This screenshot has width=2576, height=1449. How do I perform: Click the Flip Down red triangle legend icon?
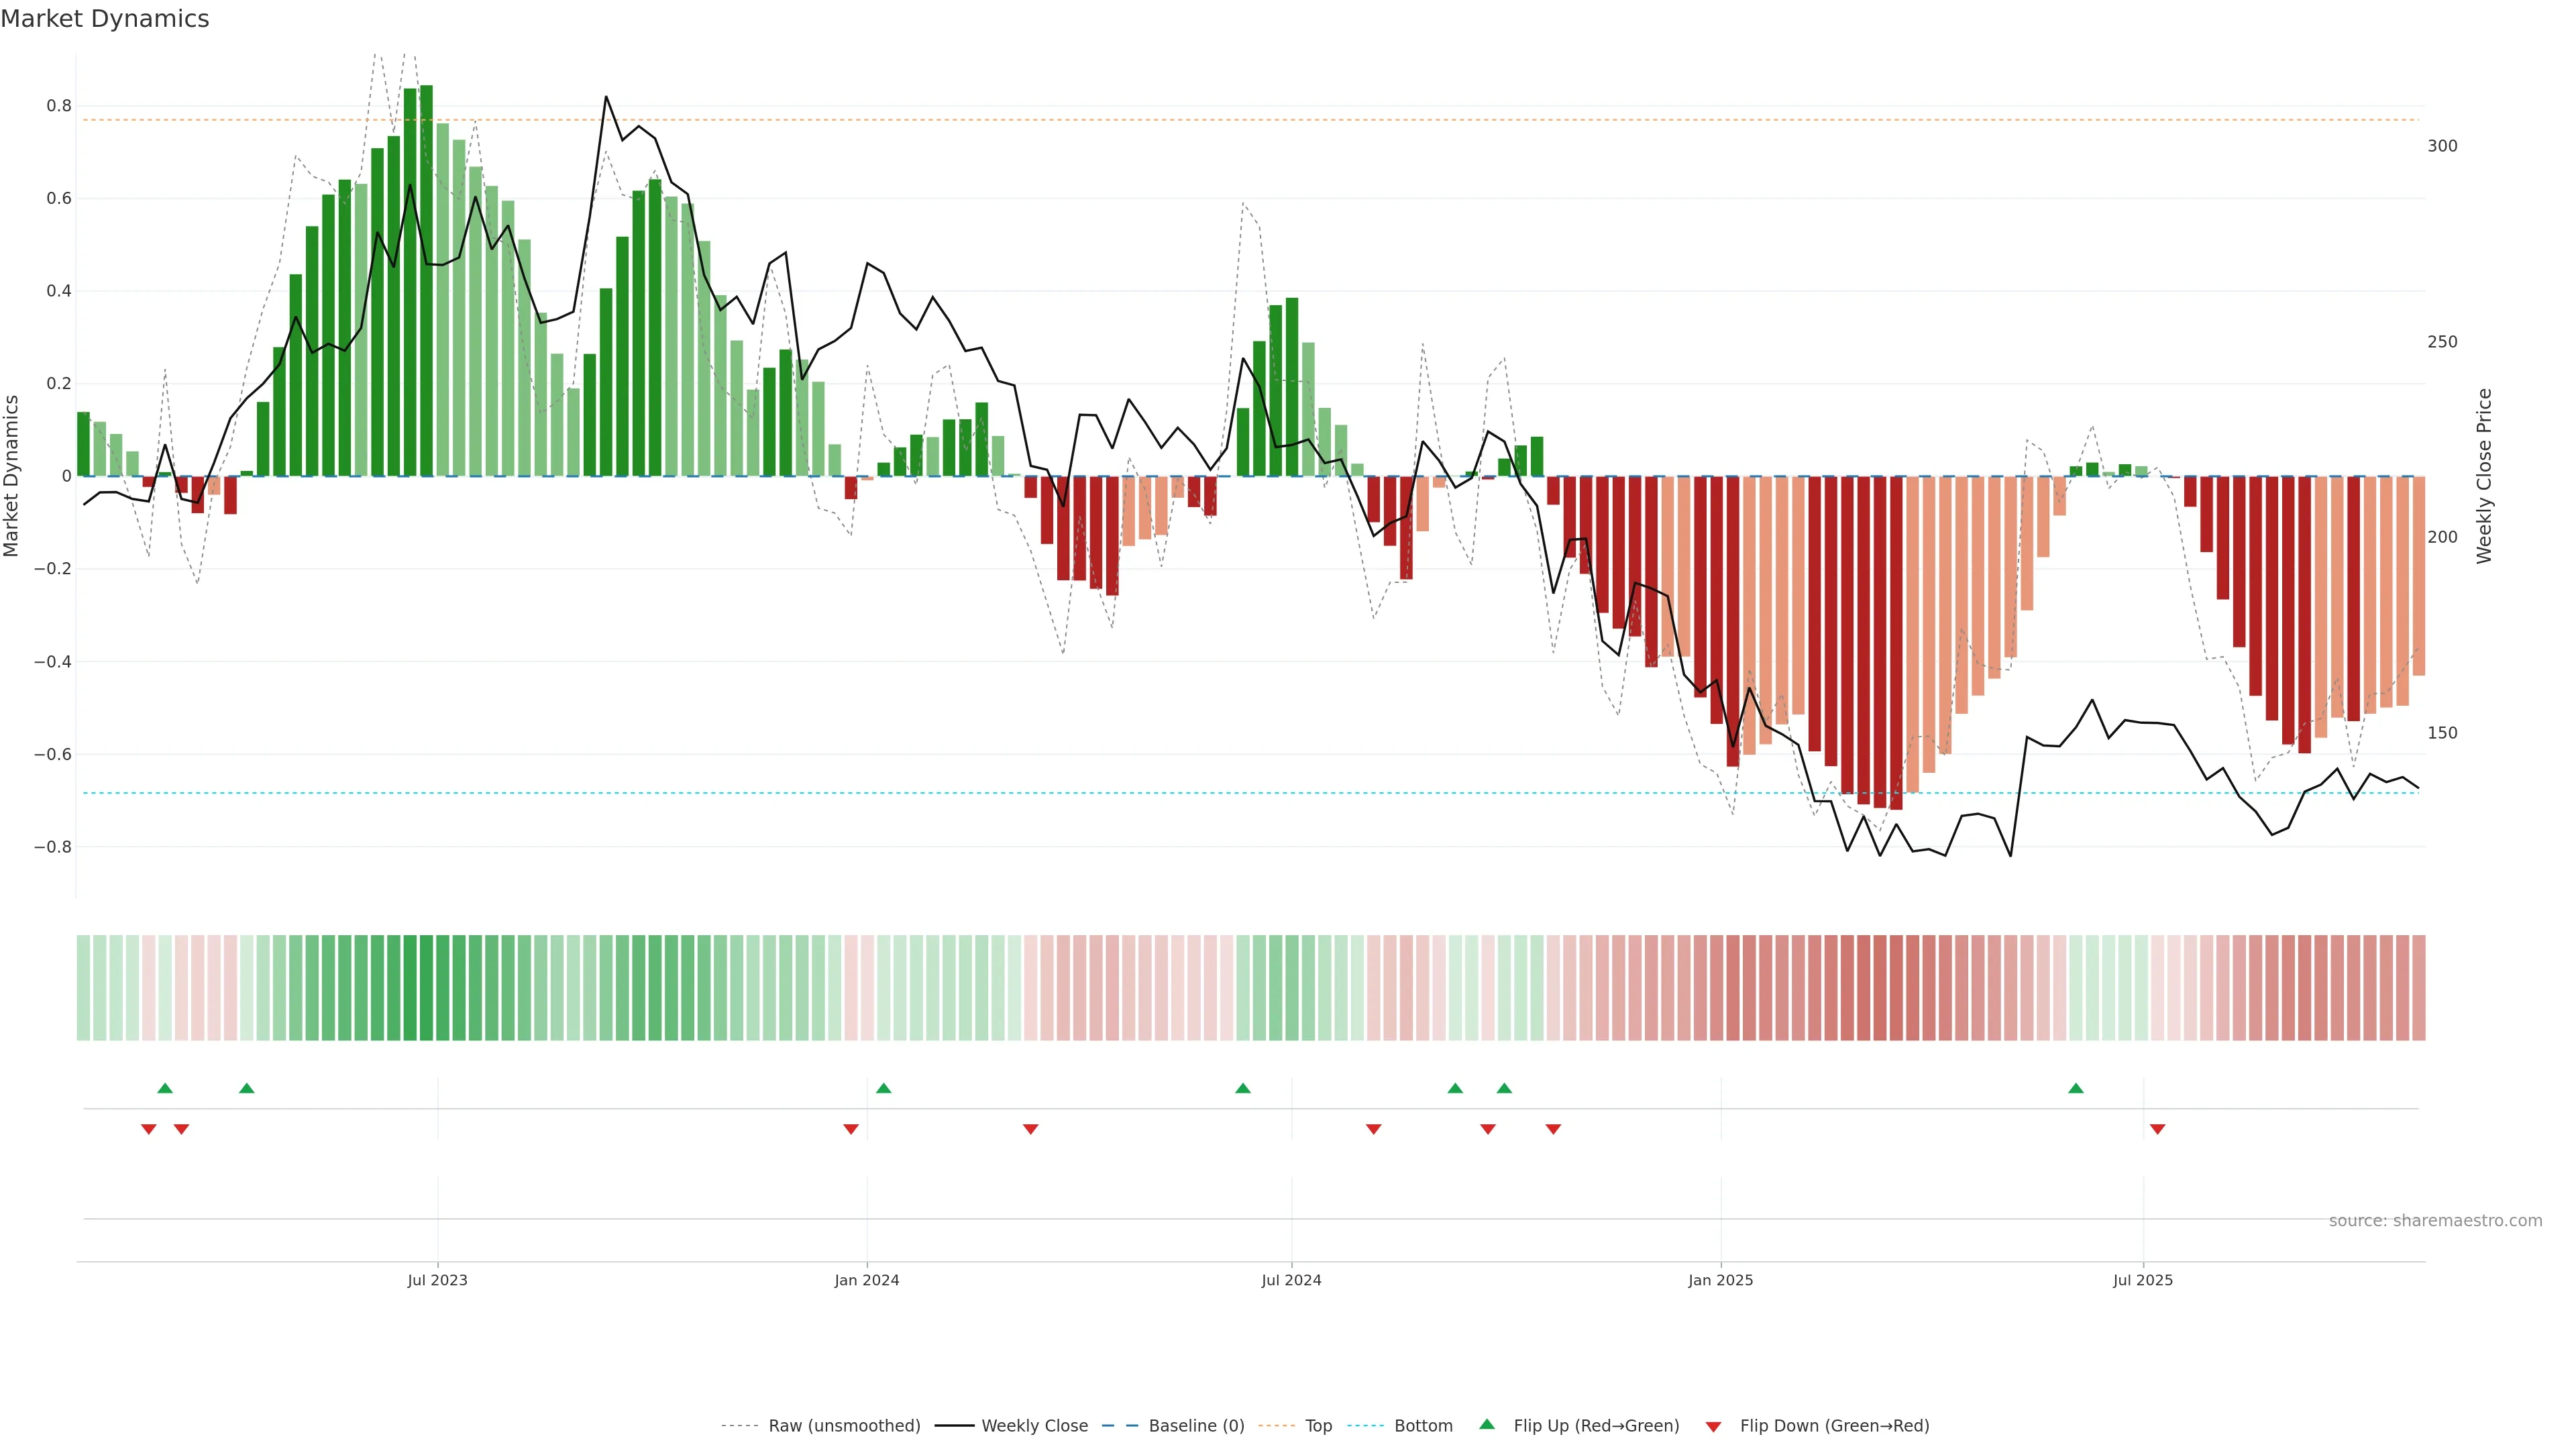1713,1426
